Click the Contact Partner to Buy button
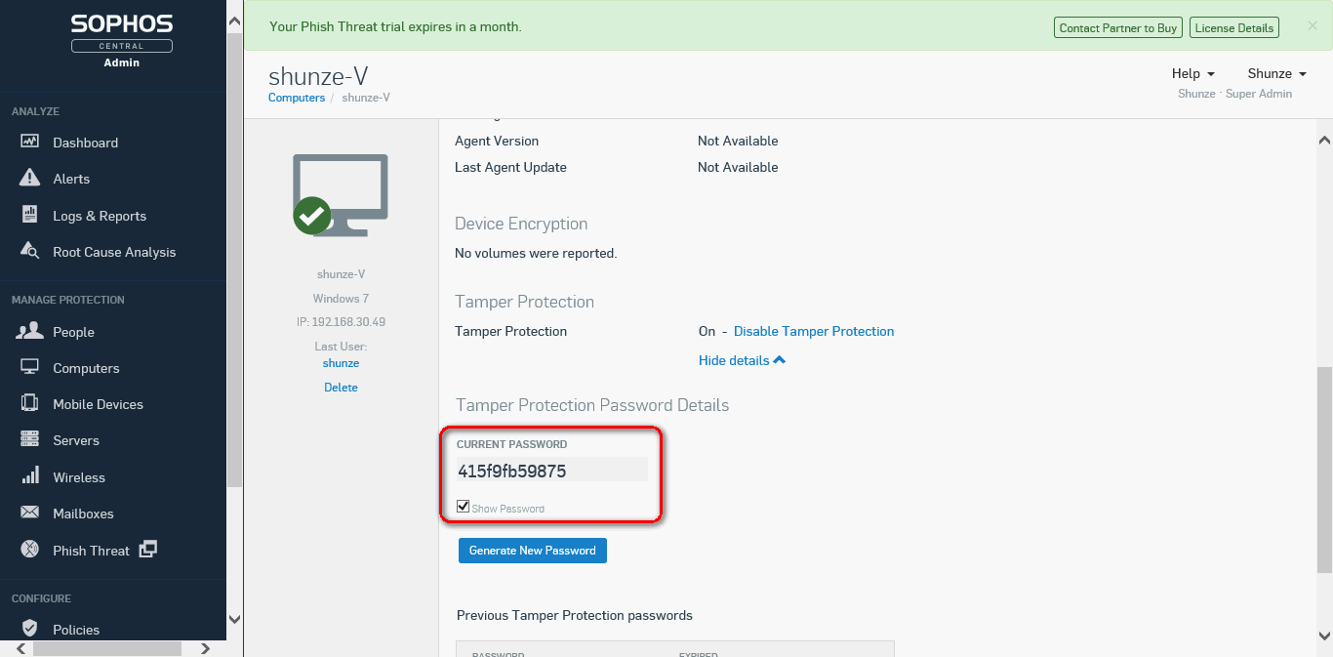The image size is (1333, 657). click(1118, 27)
